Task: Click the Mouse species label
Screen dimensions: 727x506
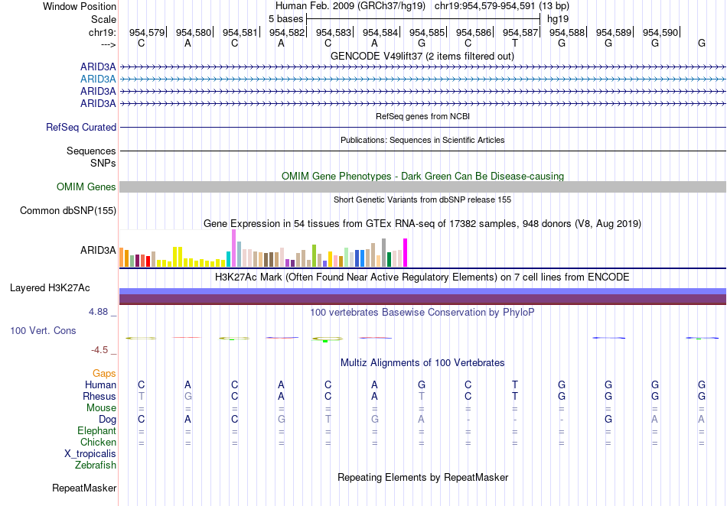Action: click(101, 408)
